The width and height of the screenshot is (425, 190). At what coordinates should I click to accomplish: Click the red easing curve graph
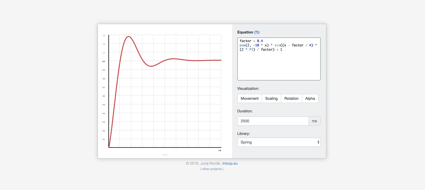[165, 91]
